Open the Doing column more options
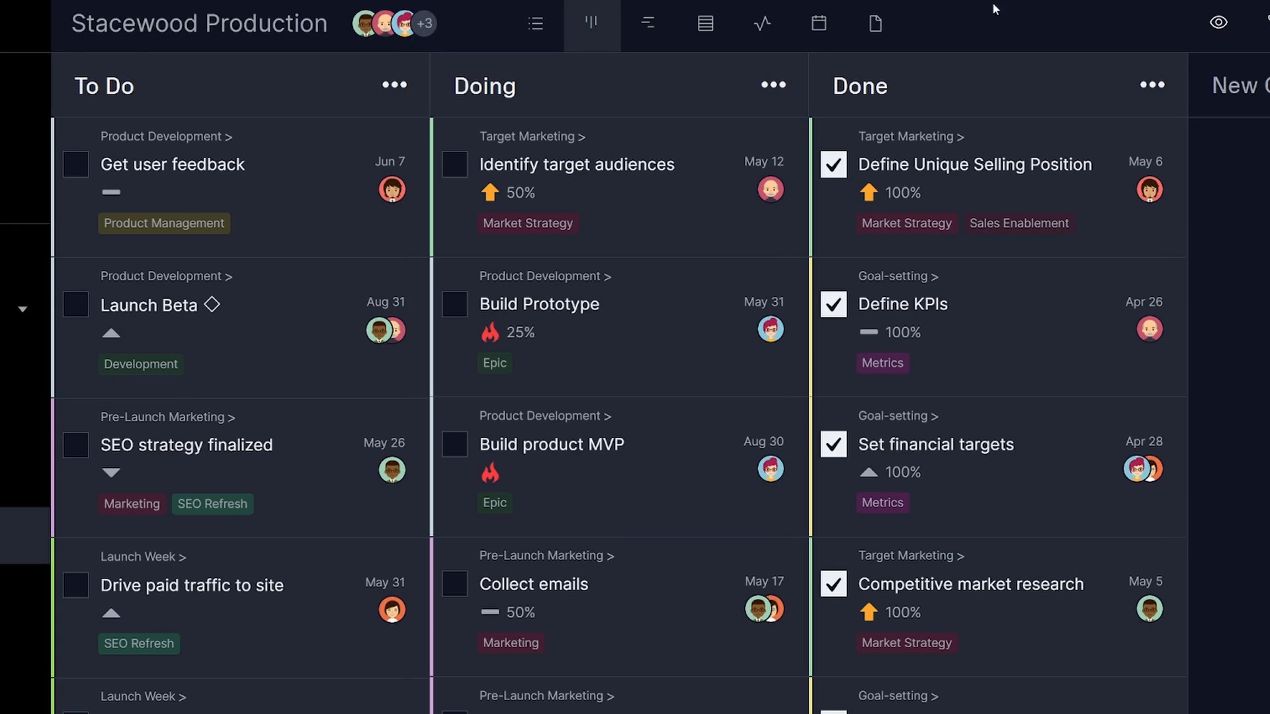The width and height of the screenshot is (1270, 714). pyautogui.click(x=773, y=85)
